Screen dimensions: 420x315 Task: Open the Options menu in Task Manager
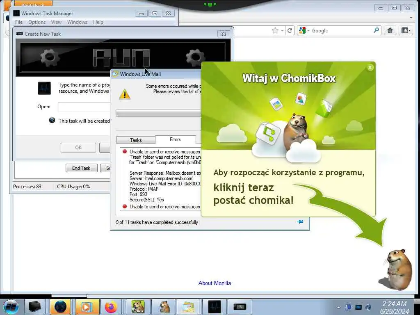(37, 22)
